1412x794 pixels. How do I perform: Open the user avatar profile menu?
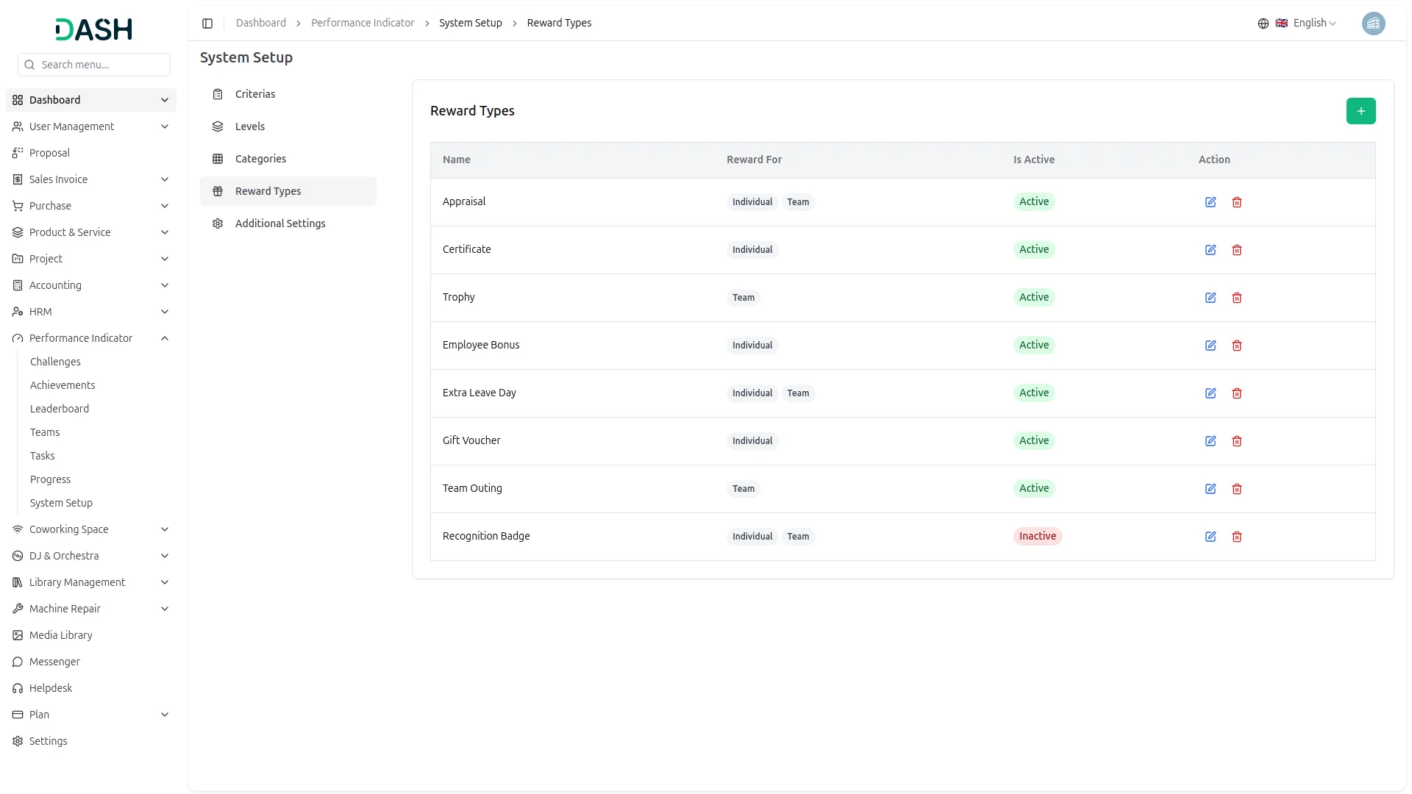[x=1373, y=24]
